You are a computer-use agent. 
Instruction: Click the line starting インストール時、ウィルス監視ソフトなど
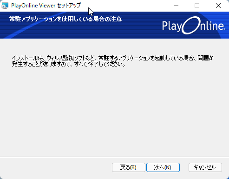tap(113, 58)
